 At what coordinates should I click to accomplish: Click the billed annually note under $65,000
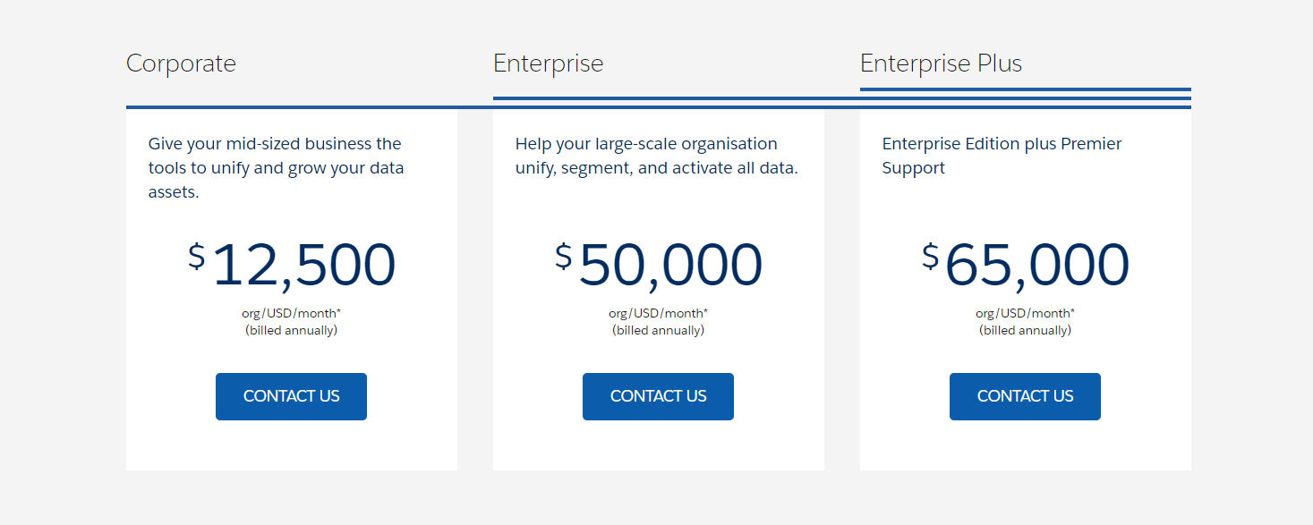[1025, 329]
